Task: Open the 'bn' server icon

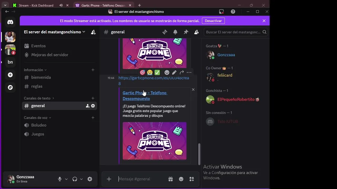Action: click(10, 62)
